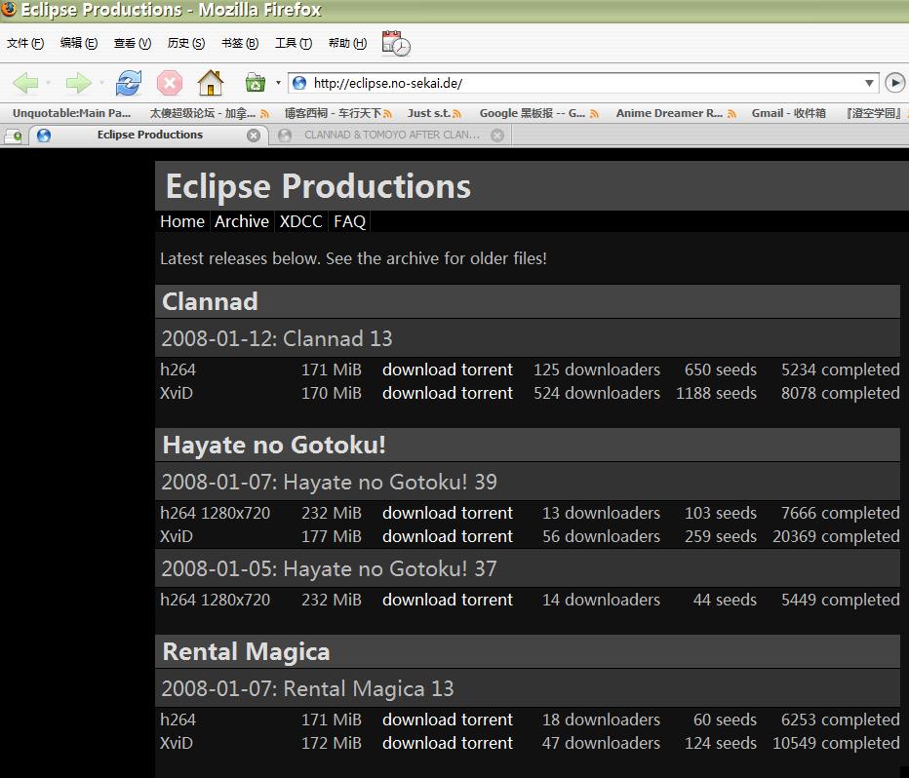Open back button history dropdown arrow
This screenshot has width=909, height=778.
click(48, 84)
